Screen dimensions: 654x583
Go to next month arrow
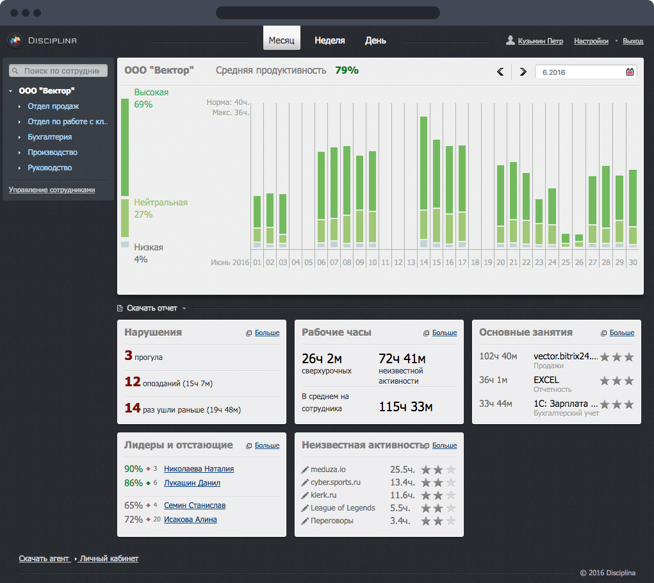click(523, 72)
